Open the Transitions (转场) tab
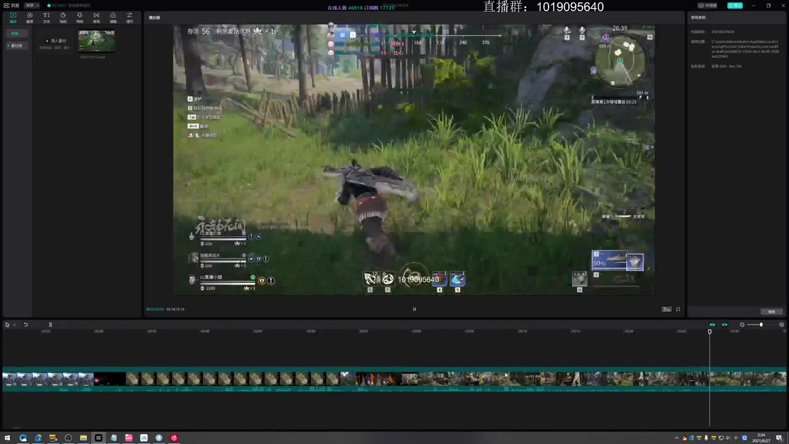Viewport: 789px width, 444px height. (x=96, y=17)
